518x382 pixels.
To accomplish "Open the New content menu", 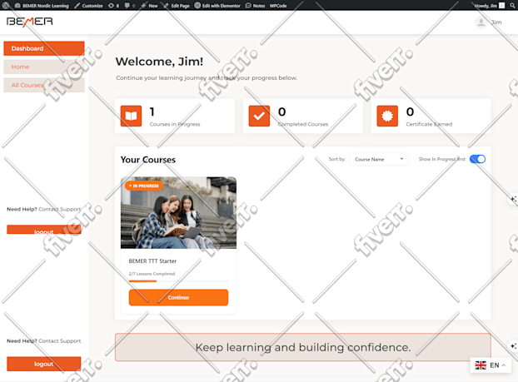I will point(149,6).
